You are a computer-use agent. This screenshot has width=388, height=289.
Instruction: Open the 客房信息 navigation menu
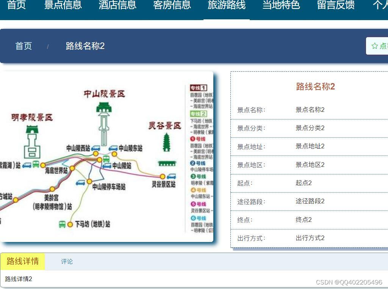click(x=172, y=5)
